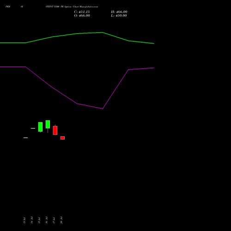Click the high price value H: 466.00
The height and width of the screenshot is (231, 231).
[x=119, y=12]
